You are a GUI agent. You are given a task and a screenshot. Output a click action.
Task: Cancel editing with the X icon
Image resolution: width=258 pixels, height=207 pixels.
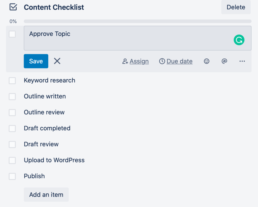click(57, 61)
